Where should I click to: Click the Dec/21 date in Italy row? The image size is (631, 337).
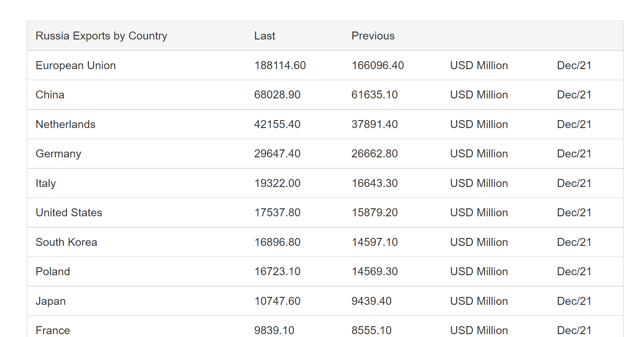pyautogui.click(x=574, y=183)
